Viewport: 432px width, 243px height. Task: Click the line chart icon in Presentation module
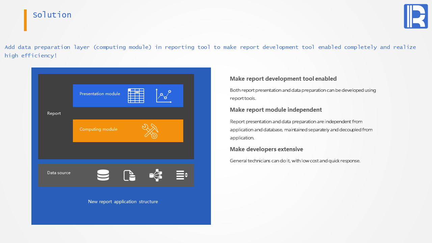pos(164,96)
